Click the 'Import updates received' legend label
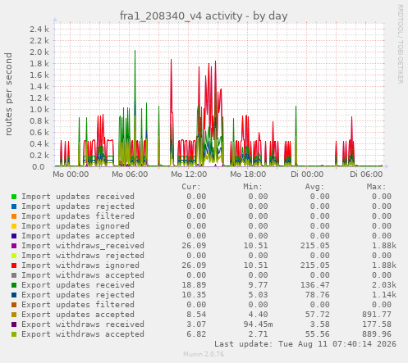408x363 pixels. (x=78, y=197)
